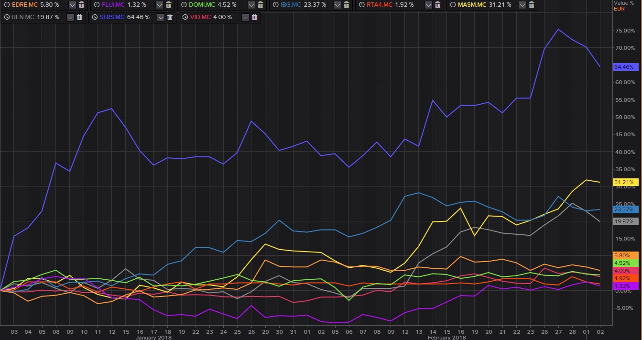The width and height of the screenshot is (642, 340).
Task: Click the VID.MC ticker name
Action: (x=199, y=17)
